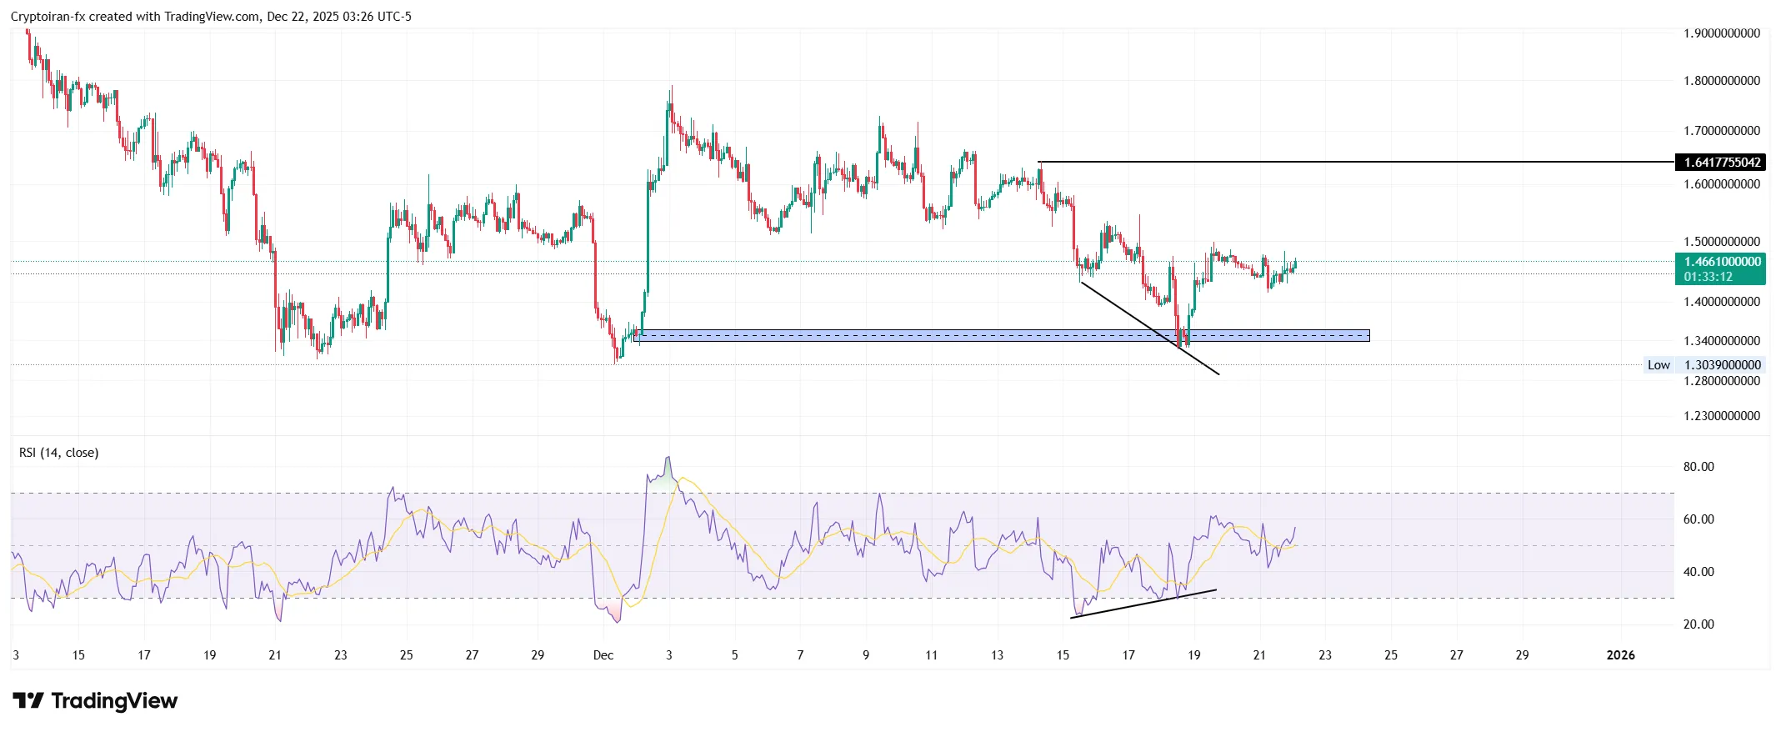Click the 1.2300000000 price axis label

pos(1722,416)
